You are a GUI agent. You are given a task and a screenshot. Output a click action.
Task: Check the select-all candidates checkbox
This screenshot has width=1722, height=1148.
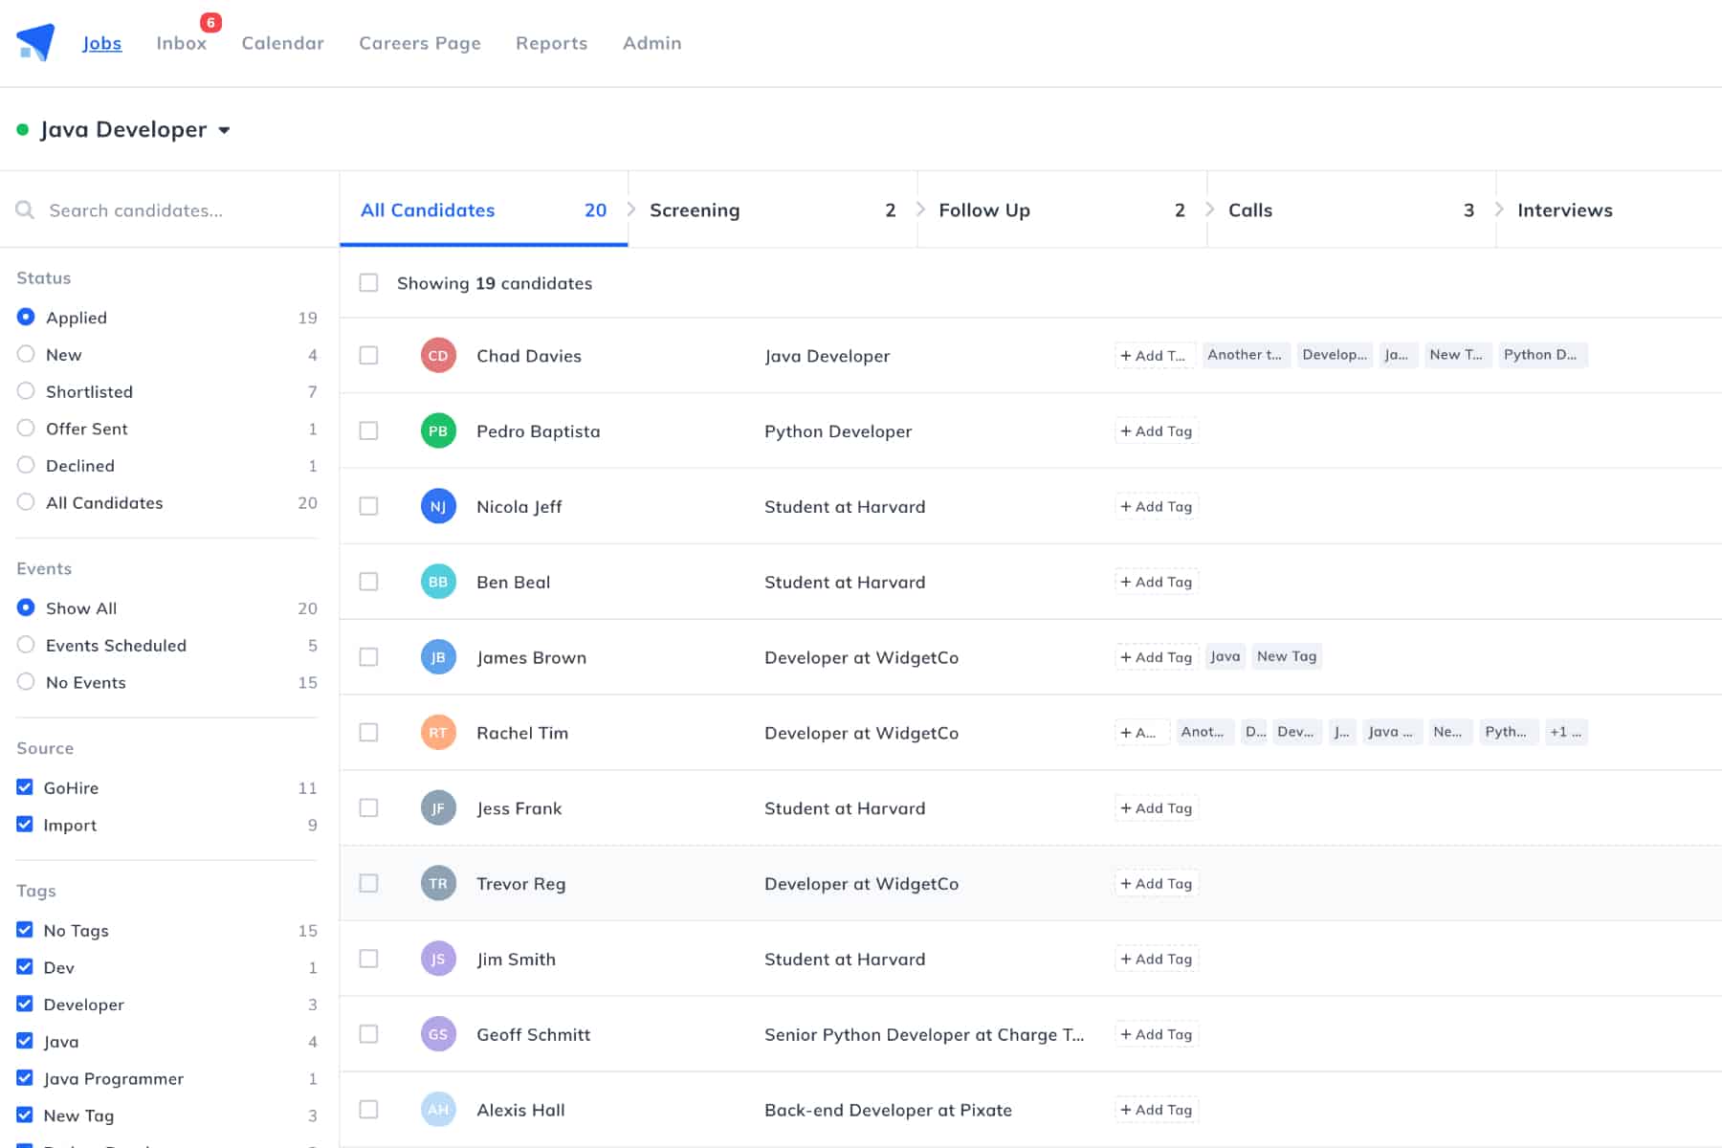tap(369, 283)
